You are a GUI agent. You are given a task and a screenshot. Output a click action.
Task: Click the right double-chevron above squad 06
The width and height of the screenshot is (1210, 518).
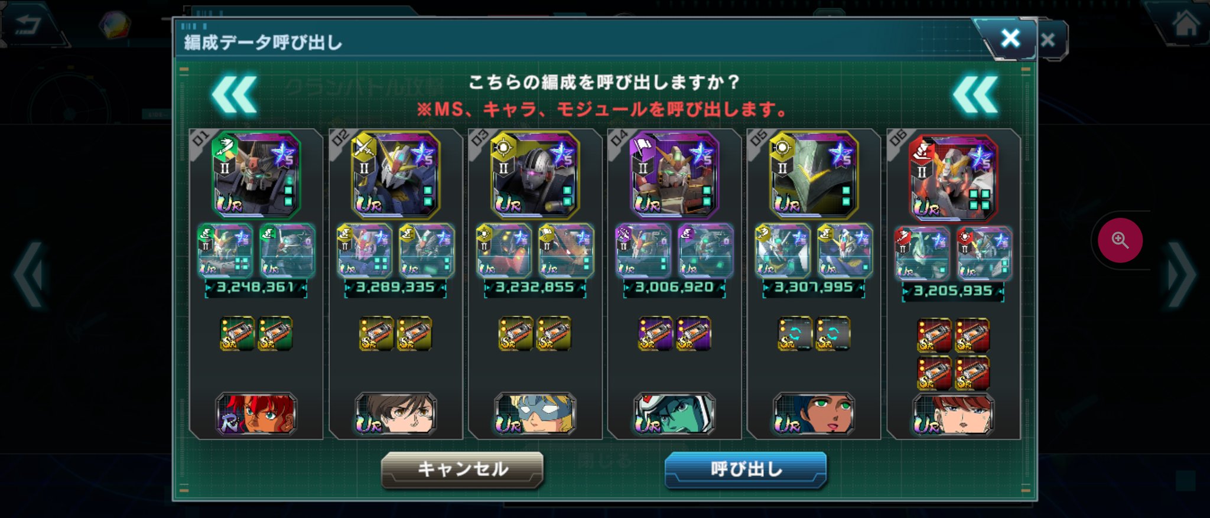click(975, 95)
